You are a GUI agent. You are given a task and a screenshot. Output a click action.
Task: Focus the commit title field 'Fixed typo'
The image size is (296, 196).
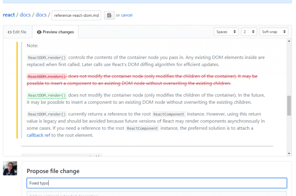click(x=157, y=183)
